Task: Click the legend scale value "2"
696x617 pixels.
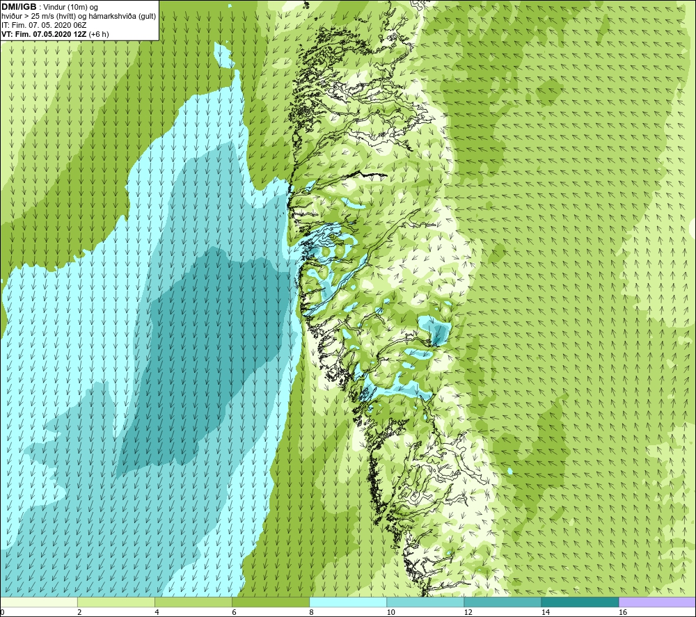Action: pos(79,613)
